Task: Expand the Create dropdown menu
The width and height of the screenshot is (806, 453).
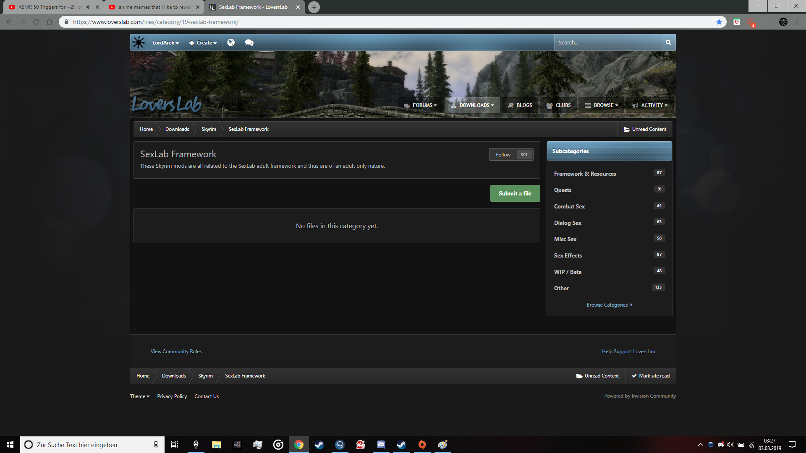Action: pyautogui.click(x=203, y=43)
